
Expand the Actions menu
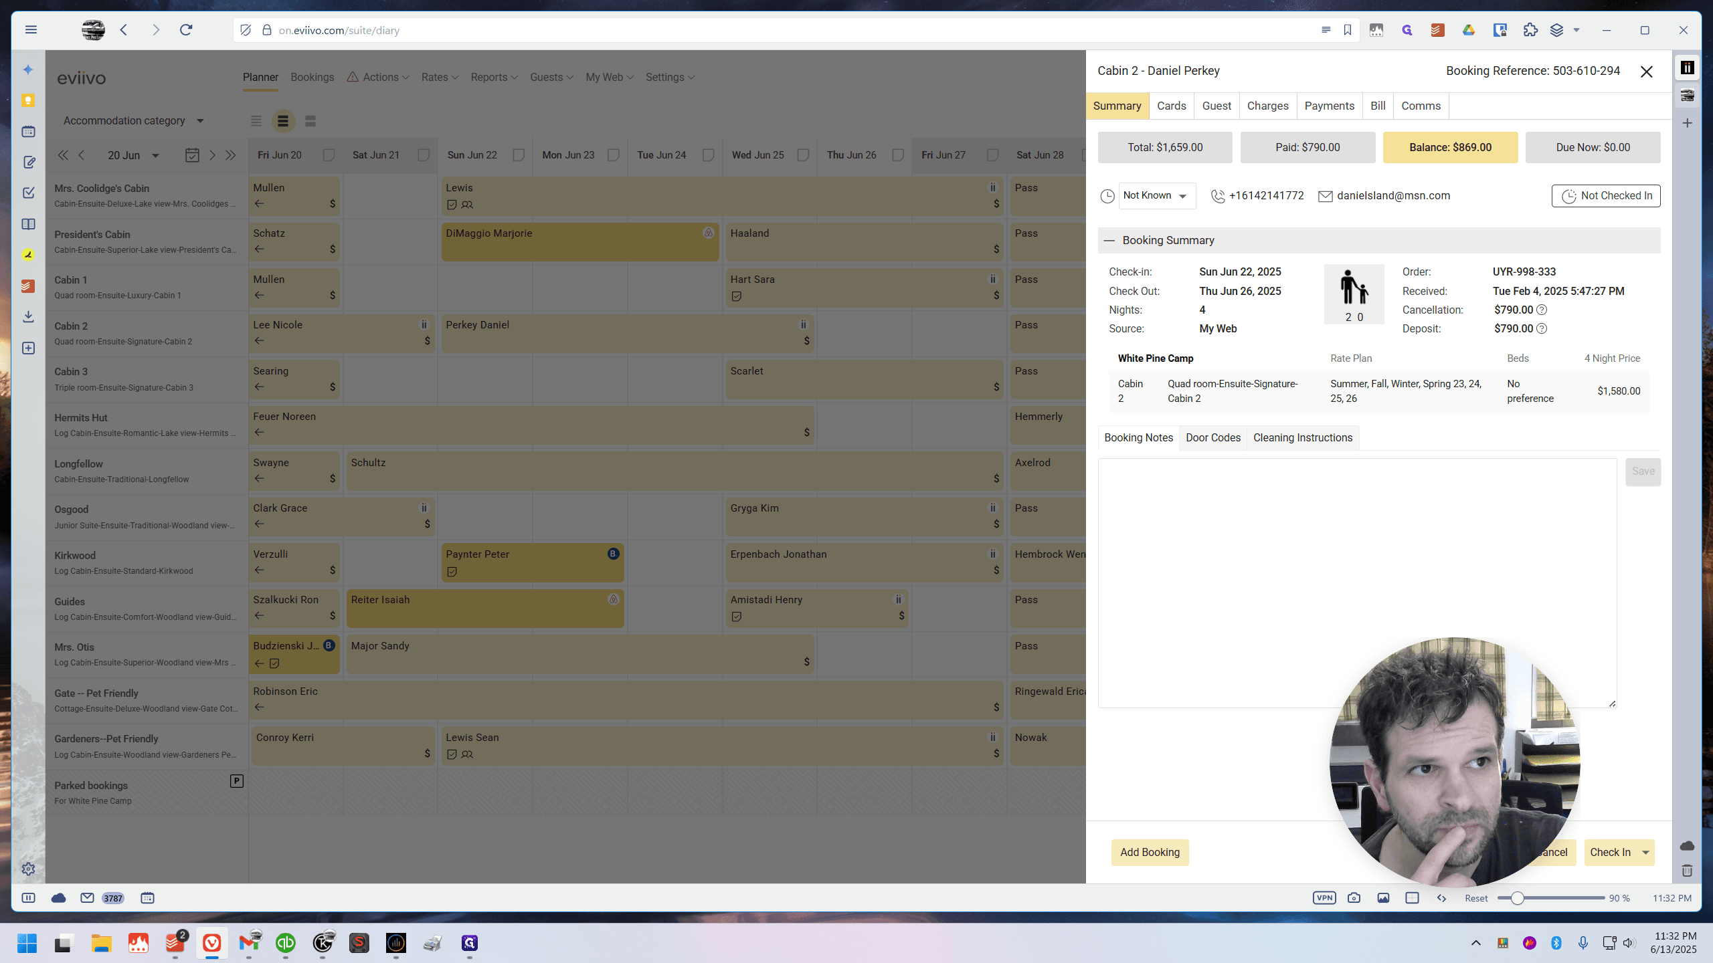pos(378,78)
